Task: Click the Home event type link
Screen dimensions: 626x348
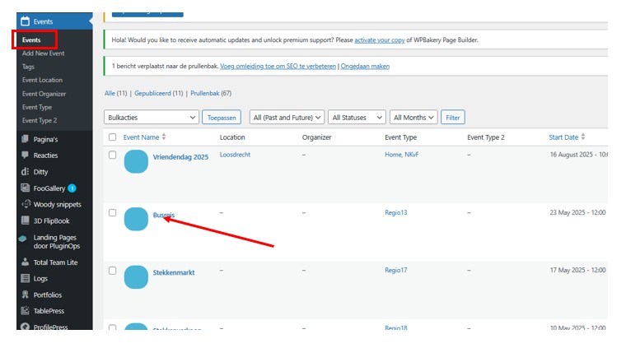Action: pyautogui.click(x=393, y=155)
